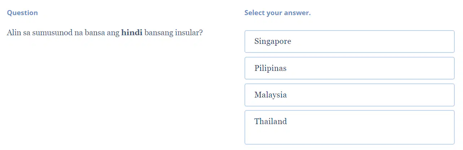The height and width of the screenshot is (150, 463).
Task: Click the 'Select your answer.' heading
Action: (x=277, y=13)
